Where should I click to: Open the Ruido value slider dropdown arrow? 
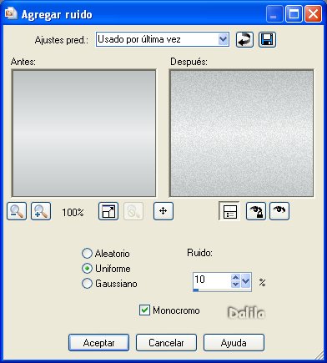click(246, 280)
